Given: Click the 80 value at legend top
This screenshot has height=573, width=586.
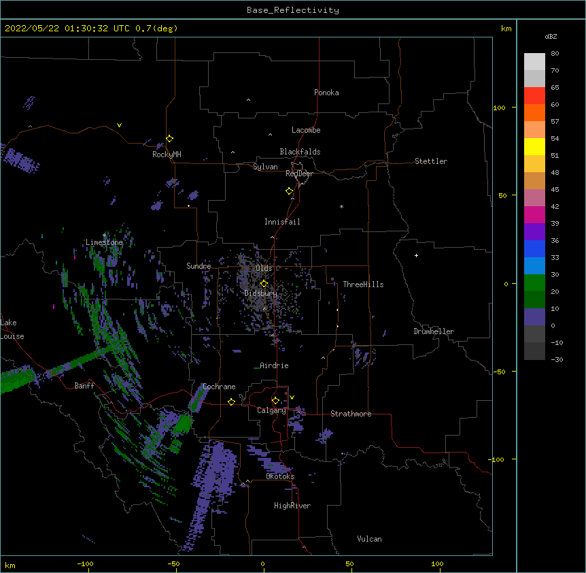Looking at the screenshot, I should [555, 54].
